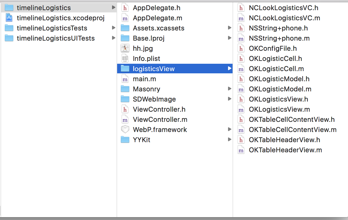The height and width of the screenshot is (220, 348).
Task: Select the hh.jpg name text
Action: [143, 49]
